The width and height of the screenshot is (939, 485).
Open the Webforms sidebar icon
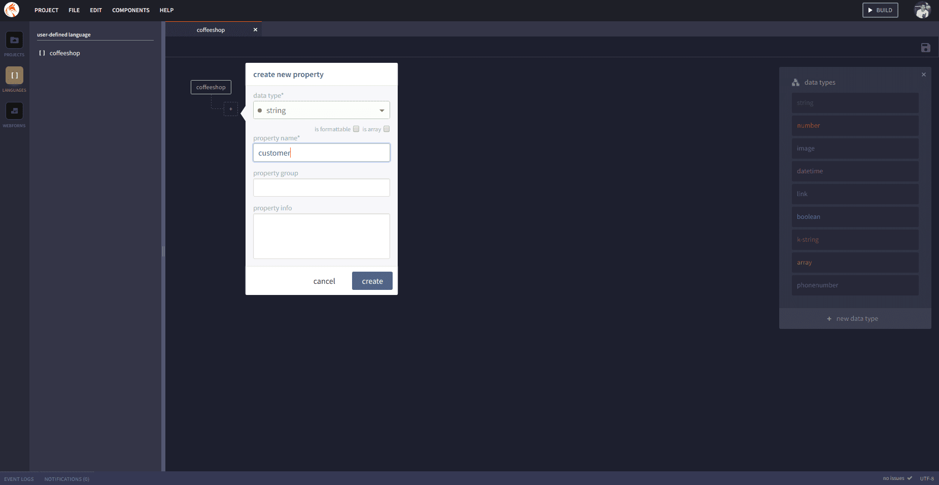coord(14,111)
